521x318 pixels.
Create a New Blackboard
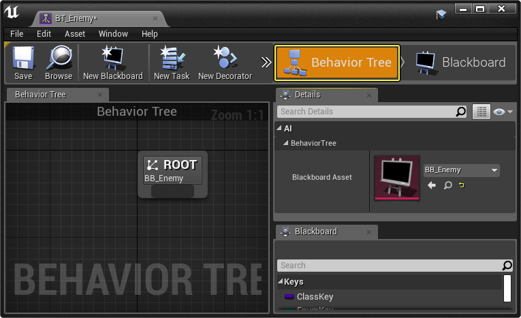pos(113,63)
